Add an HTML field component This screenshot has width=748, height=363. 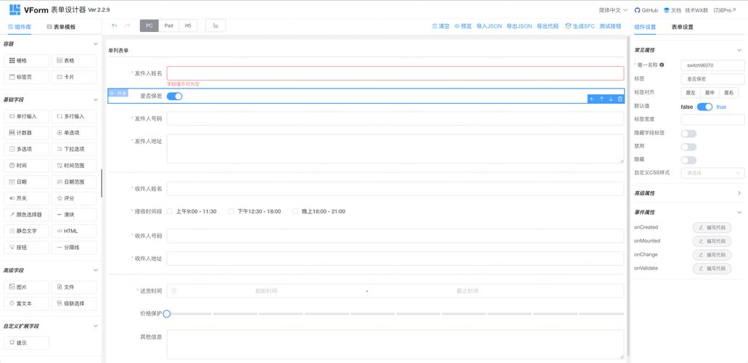point(74,231)
